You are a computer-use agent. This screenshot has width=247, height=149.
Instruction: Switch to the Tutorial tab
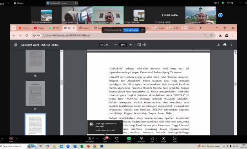190,28
